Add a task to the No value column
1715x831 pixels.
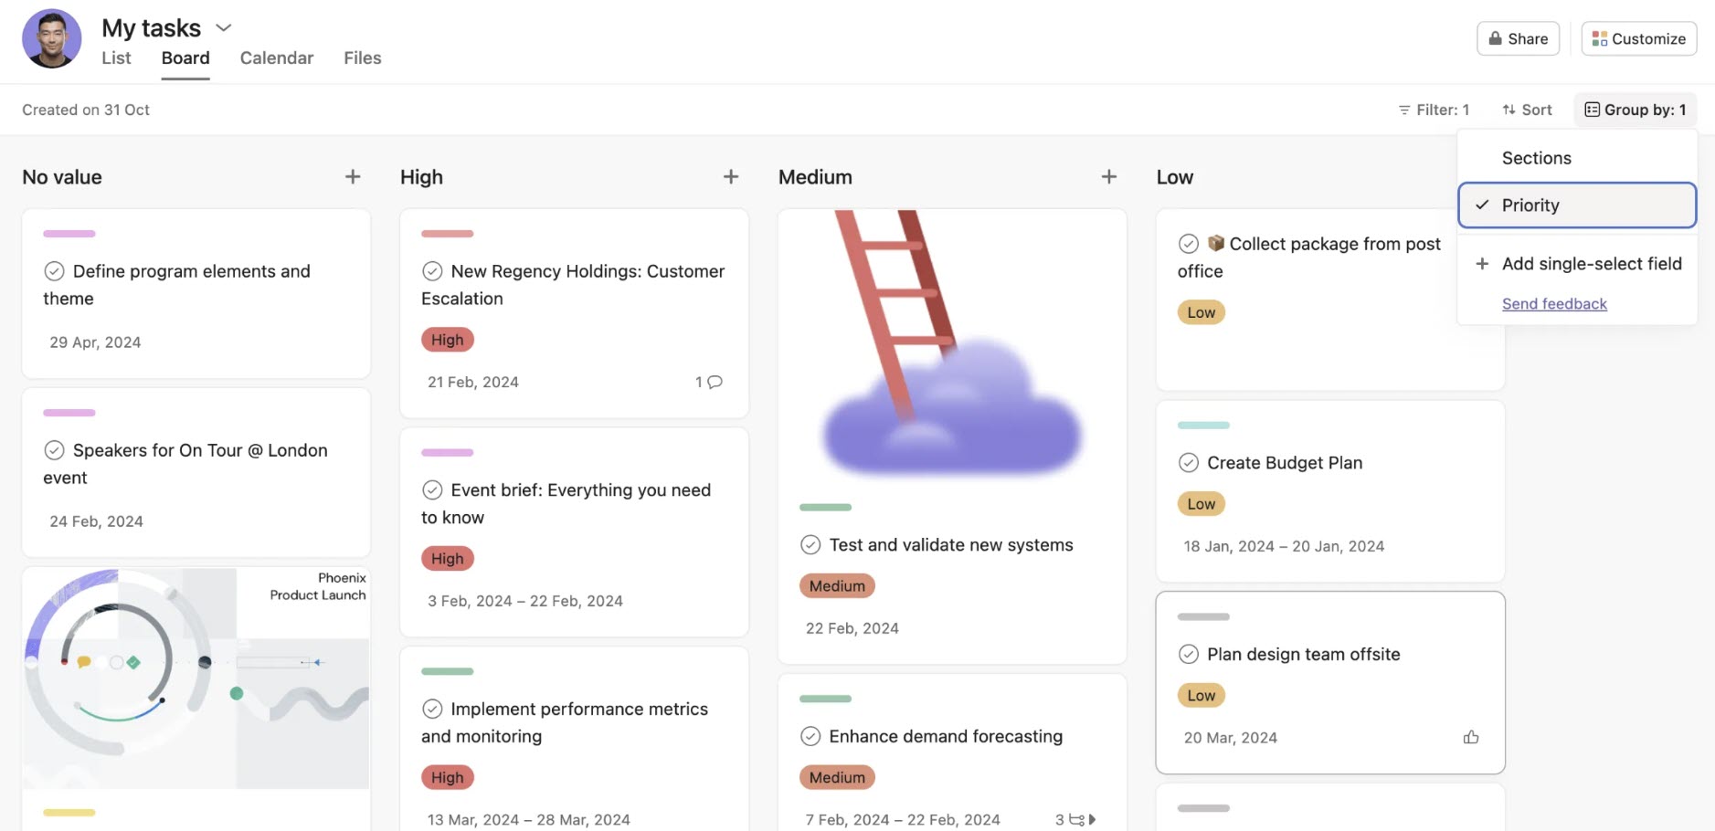pos(353,176)
